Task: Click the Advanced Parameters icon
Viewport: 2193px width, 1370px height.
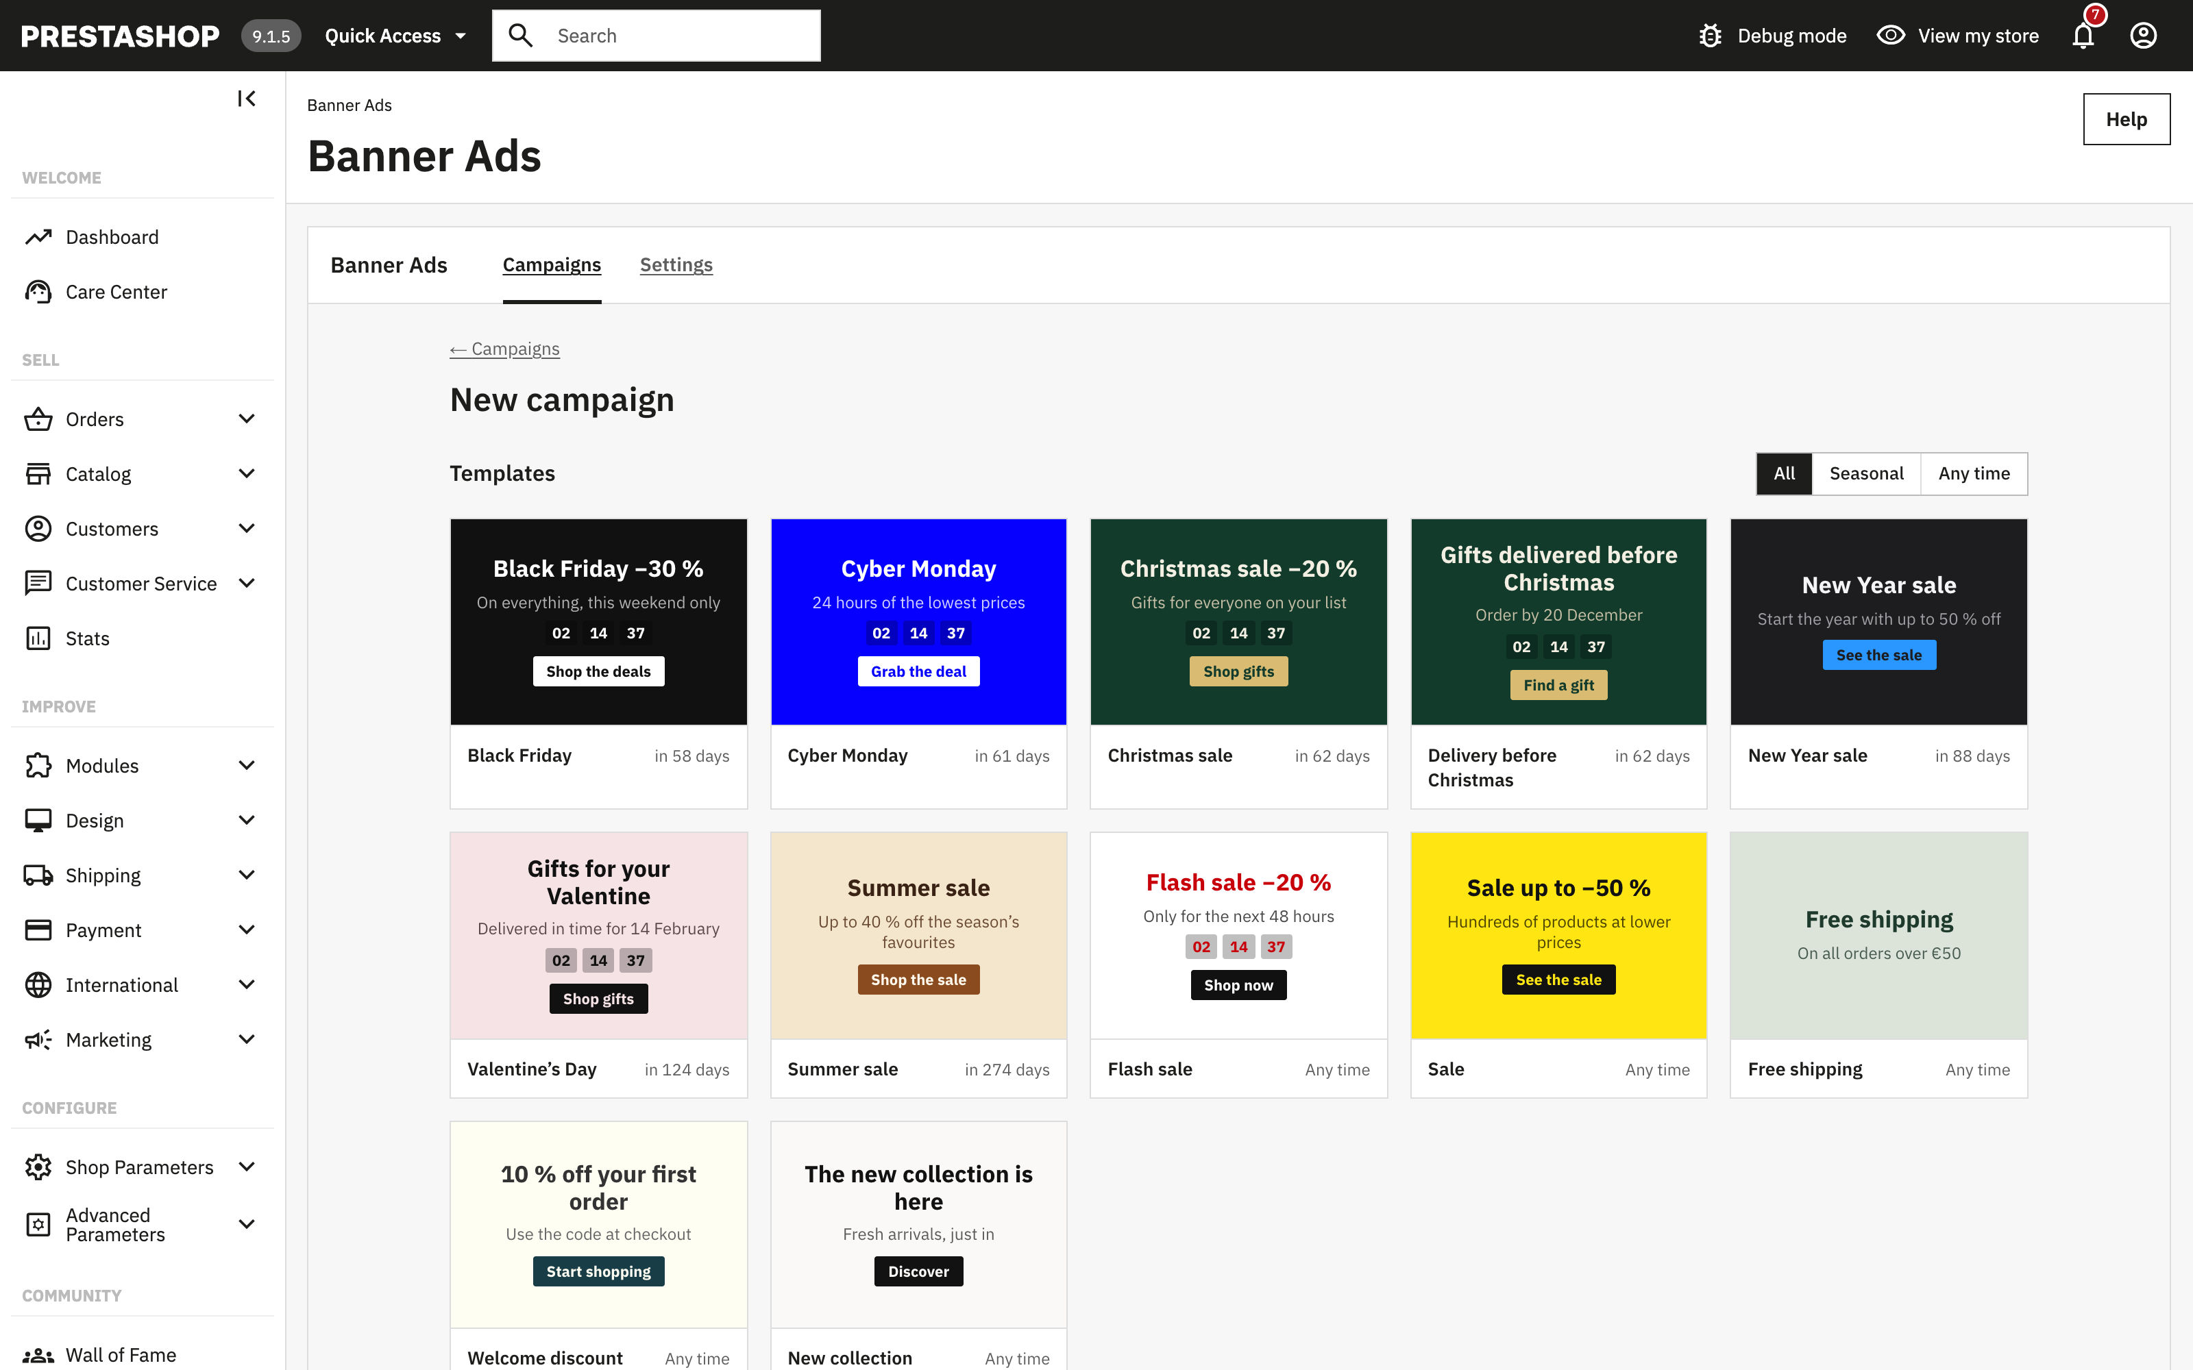Action: [x=38, y=1225]
